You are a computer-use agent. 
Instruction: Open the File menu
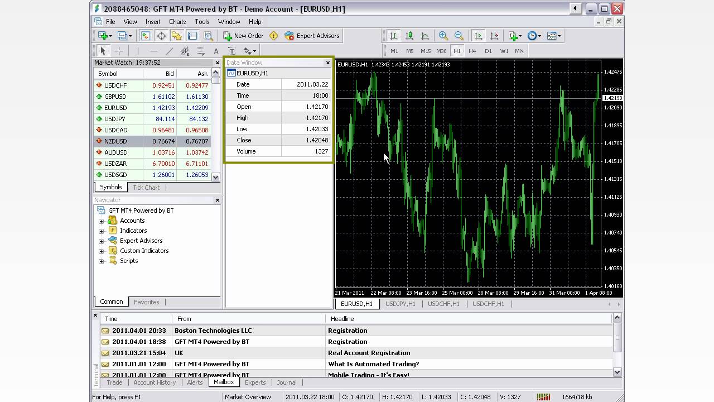click(110, 22)
